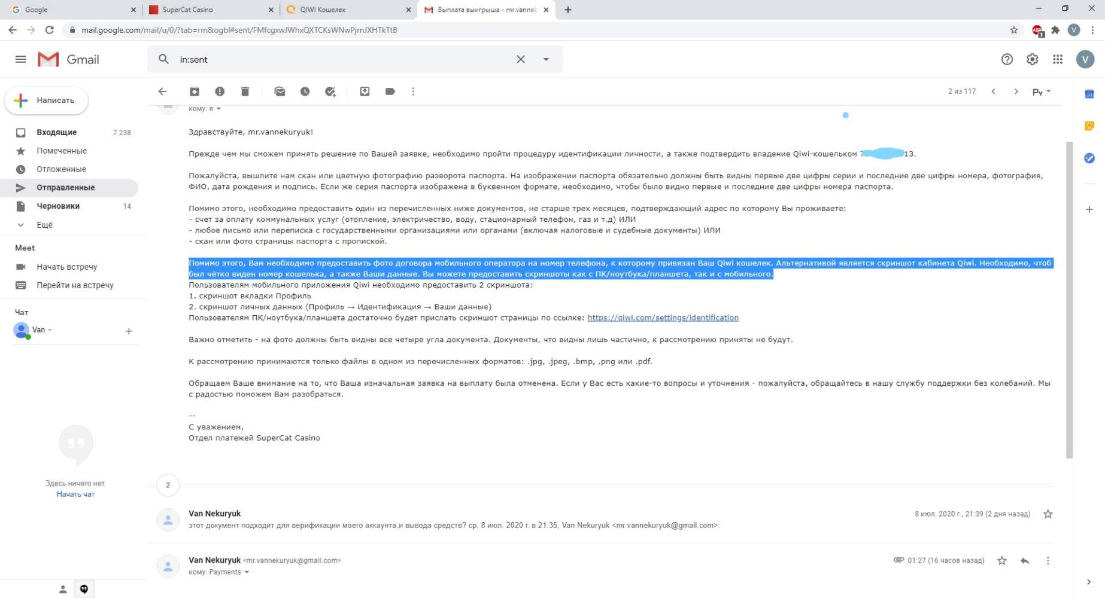Open the Move to folder icon
The image size is (1105, 598).
click(x=365, y=91)
